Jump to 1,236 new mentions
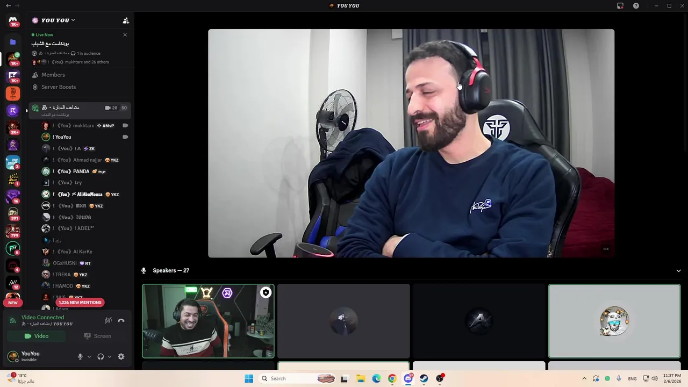This screenshot has height=387, width=688. pyautogui.click(x=80, y=303)
